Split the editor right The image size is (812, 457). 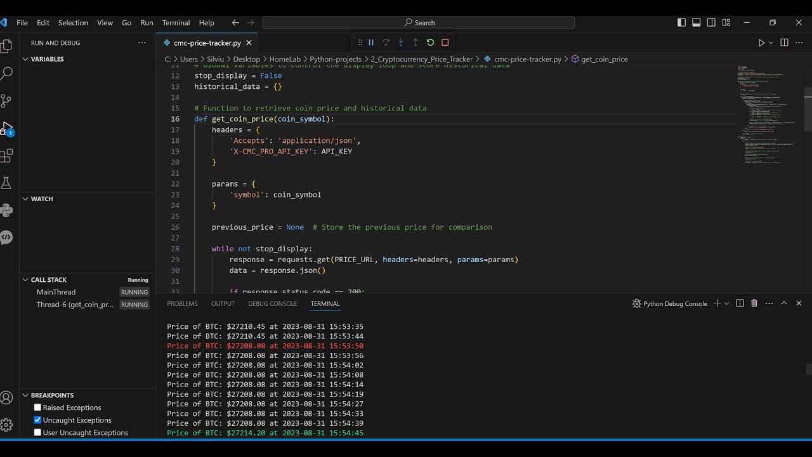[x=784, y=43]
